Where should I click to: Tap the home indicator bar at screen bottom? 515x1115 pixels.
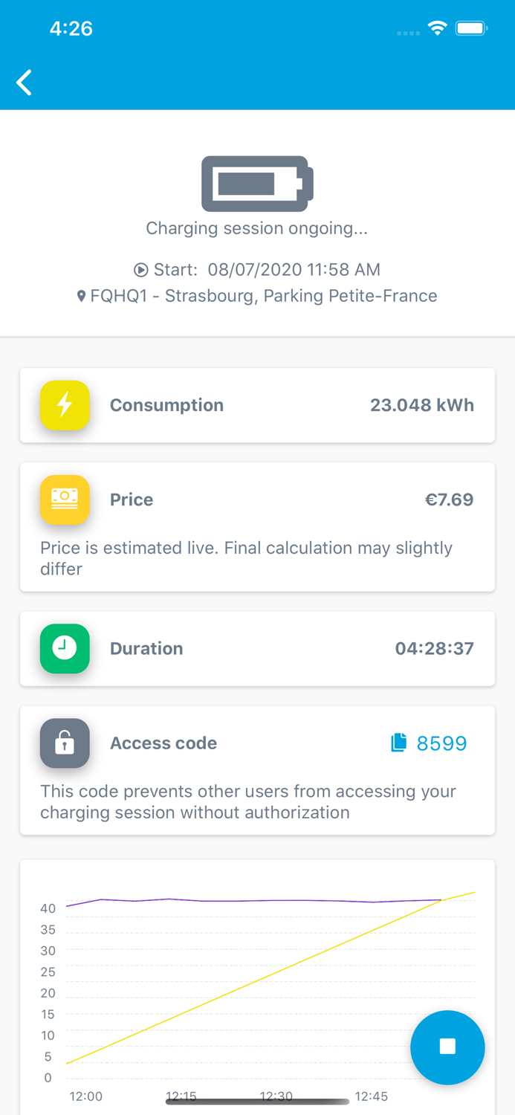coord(257,1102)
